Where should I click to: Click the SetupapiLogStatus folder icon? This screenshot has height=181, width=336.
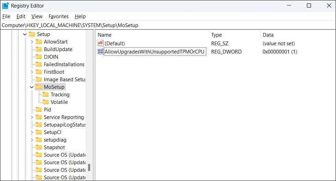point(38,125)
